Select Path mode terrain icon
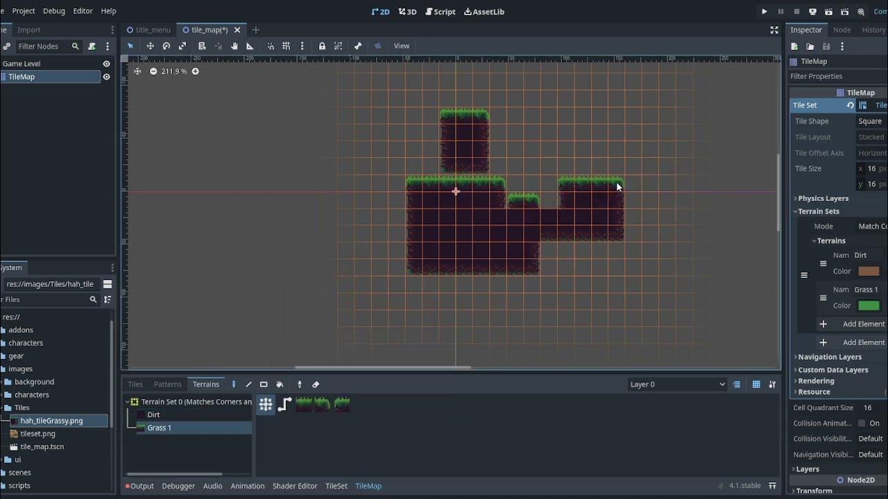 click(284, 405)
